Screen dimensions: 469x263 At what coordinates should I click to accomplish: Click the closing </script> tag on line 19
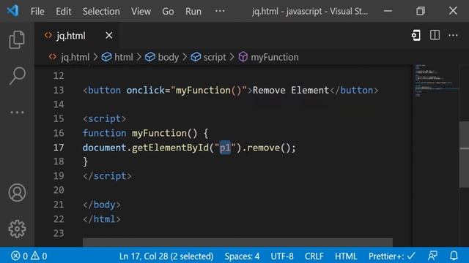pyautogui.click(x=107, y=176)
